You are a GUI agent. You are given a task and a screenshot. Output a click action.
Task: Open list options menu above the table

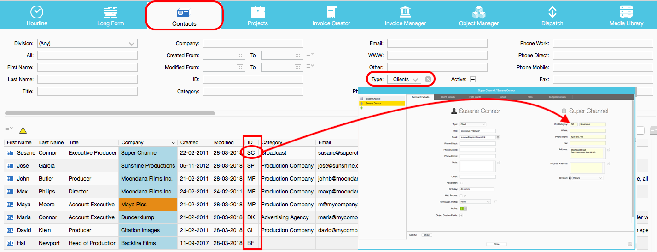pyautogui.click(x=9, y=129)
